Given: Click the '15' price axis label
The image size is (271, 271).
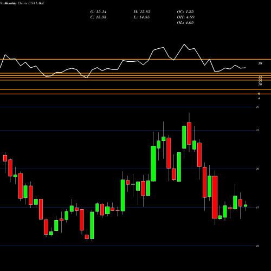Looking at the screenshot, I should coord(257,208).
